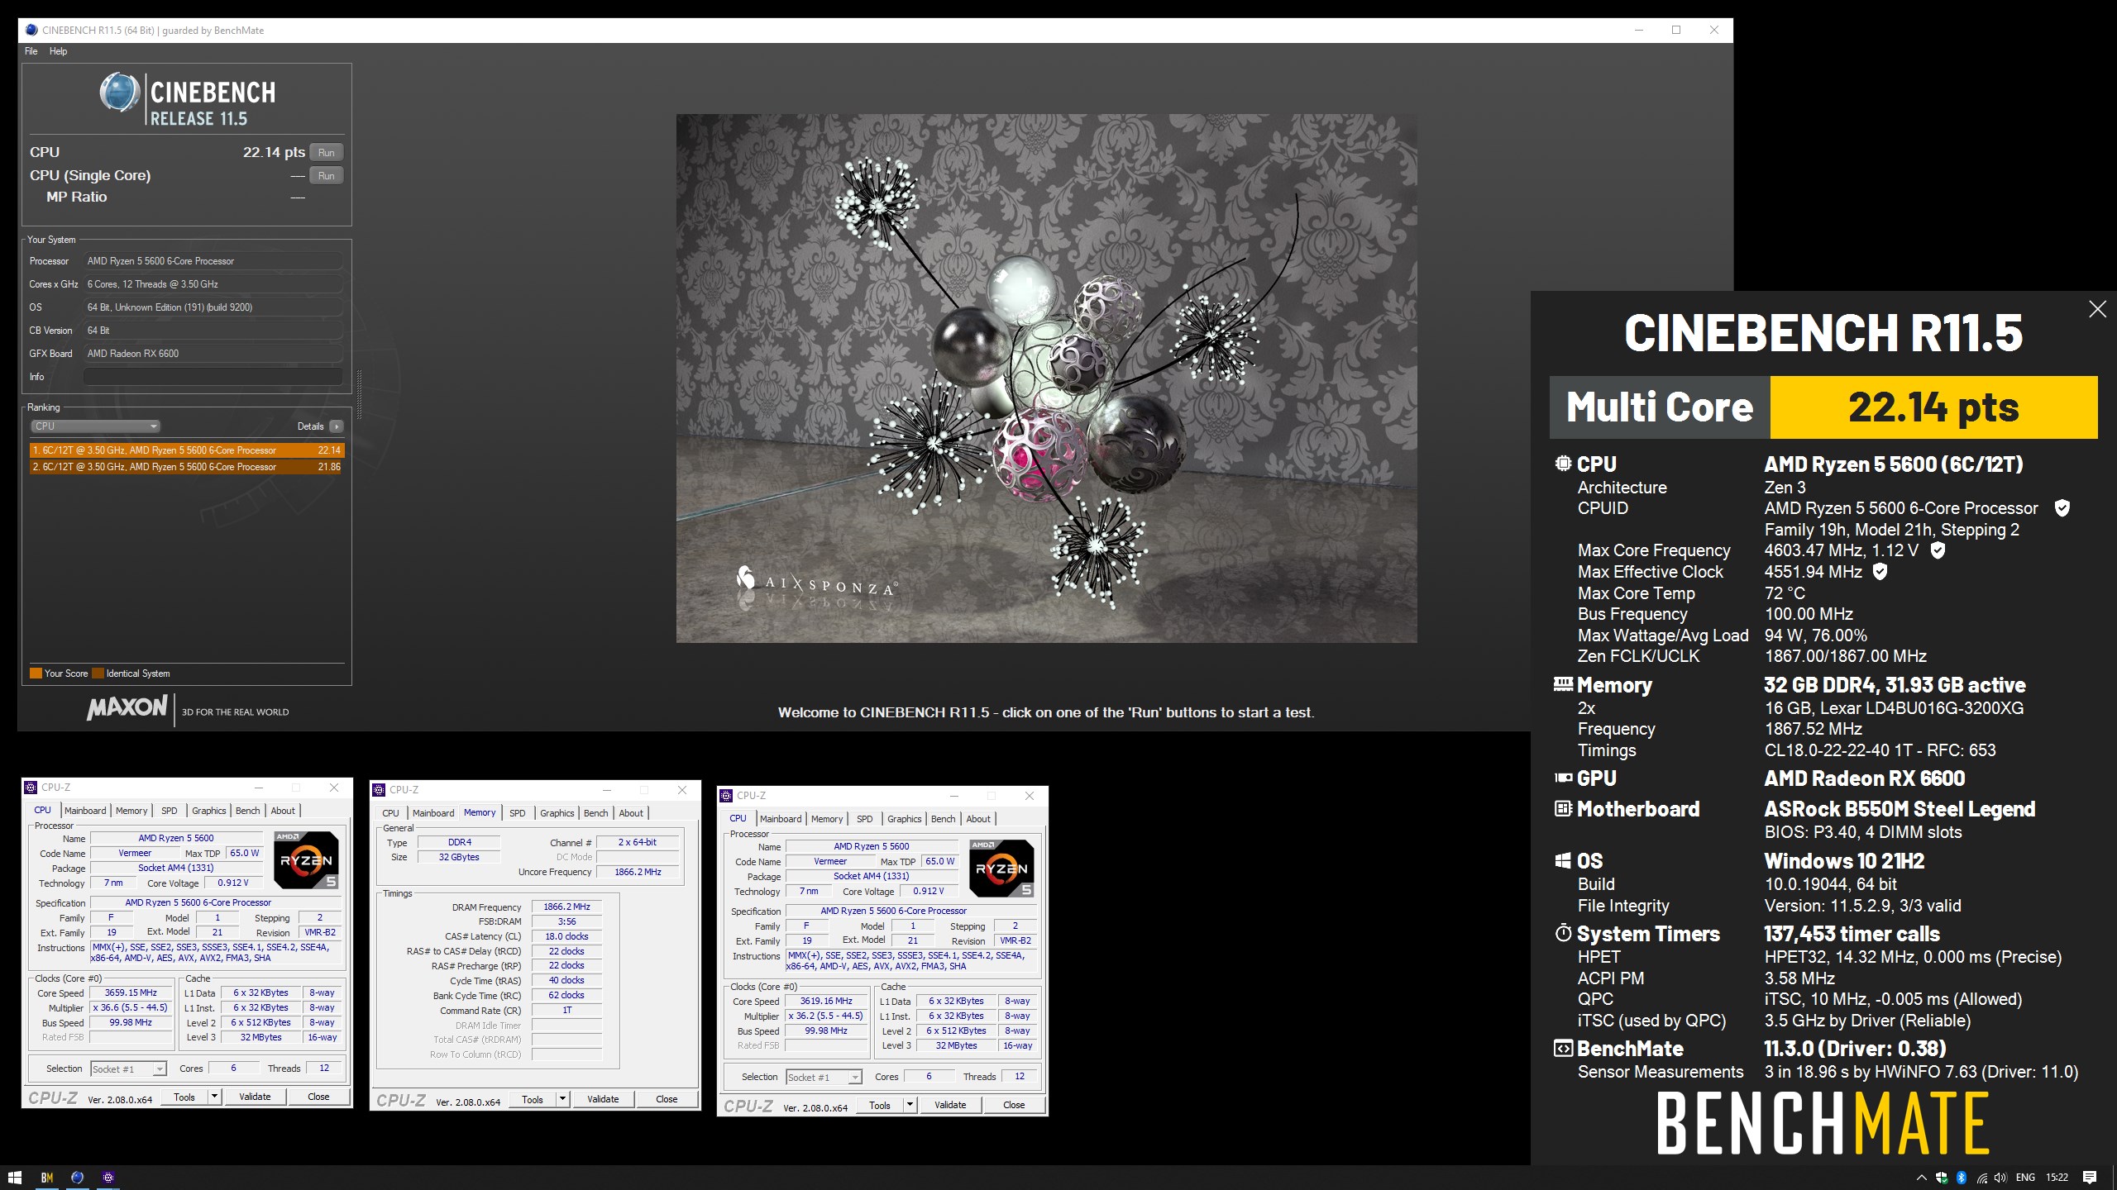Close the BenchMate result panel with X
Screen dimensions: 2117x1190
click(x=2097, y=309)
